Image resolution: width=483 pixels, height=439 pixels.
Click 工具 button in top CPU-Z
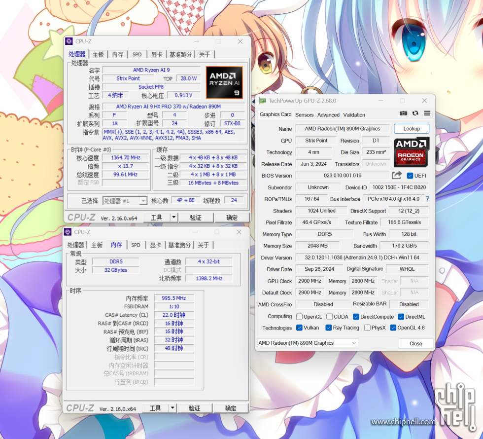[x=157, y=218]
